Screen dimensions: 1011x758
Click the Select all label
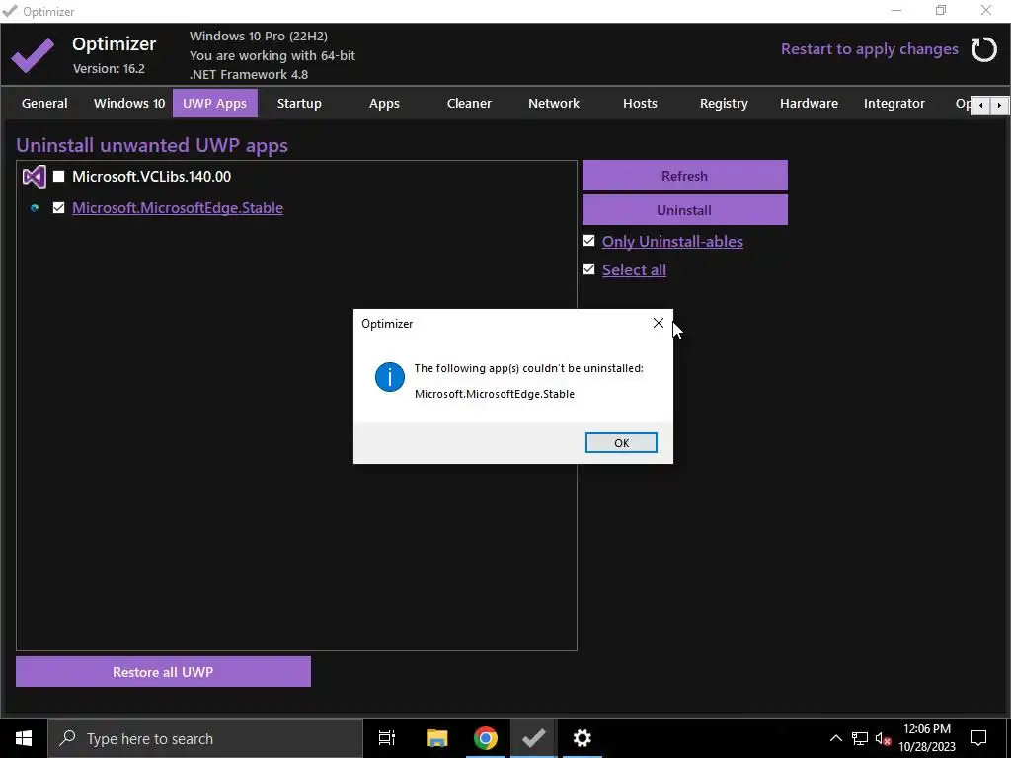634,269
